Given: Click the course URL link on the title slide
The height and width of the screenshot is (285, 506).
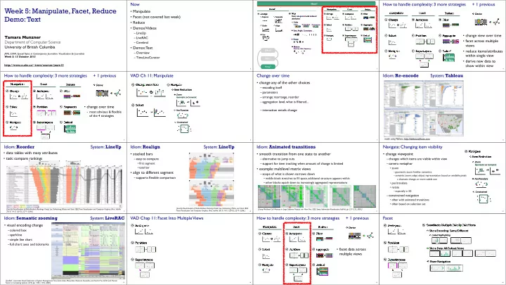Looking at the screenshot, I should click(x=34, y=65).
